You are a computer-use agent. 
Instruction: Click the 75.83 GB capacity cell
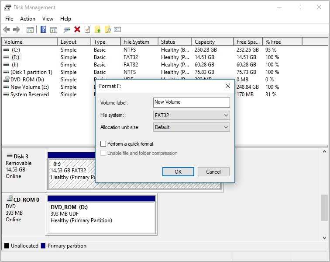[204, 72]
